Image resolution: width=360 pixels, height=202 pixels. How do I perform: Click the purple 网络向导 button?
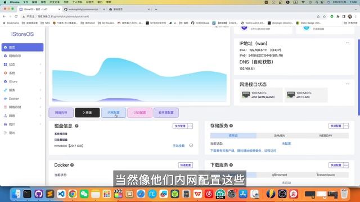point(61,113)
